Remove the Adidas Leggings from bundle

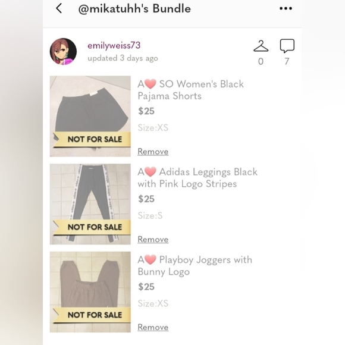point(153,239)
